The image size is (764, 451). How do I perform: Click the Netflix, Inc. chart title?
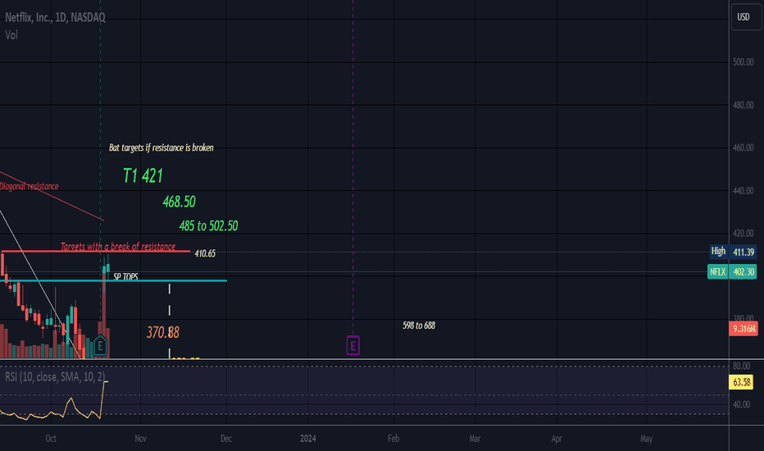(x=55, y=17)
